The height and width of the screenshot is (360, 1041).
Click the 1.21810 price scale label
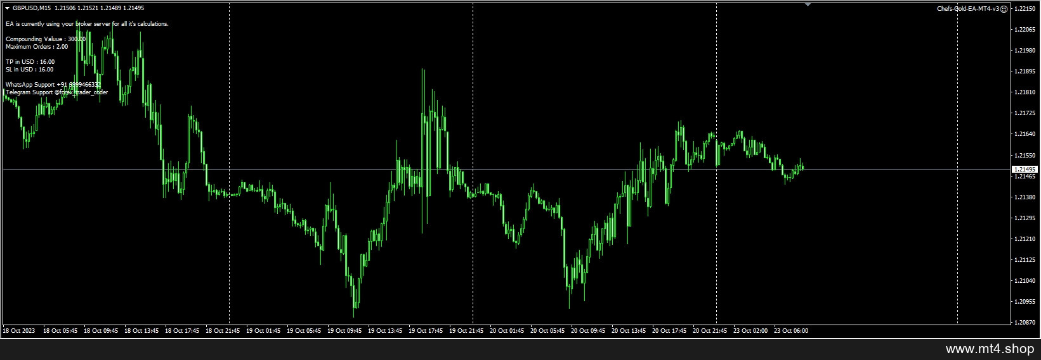[x=1025, y=92]
